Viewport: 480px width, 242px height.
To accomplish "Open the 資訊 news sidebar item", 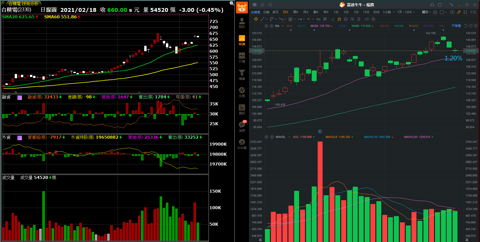I will (242, 110).
